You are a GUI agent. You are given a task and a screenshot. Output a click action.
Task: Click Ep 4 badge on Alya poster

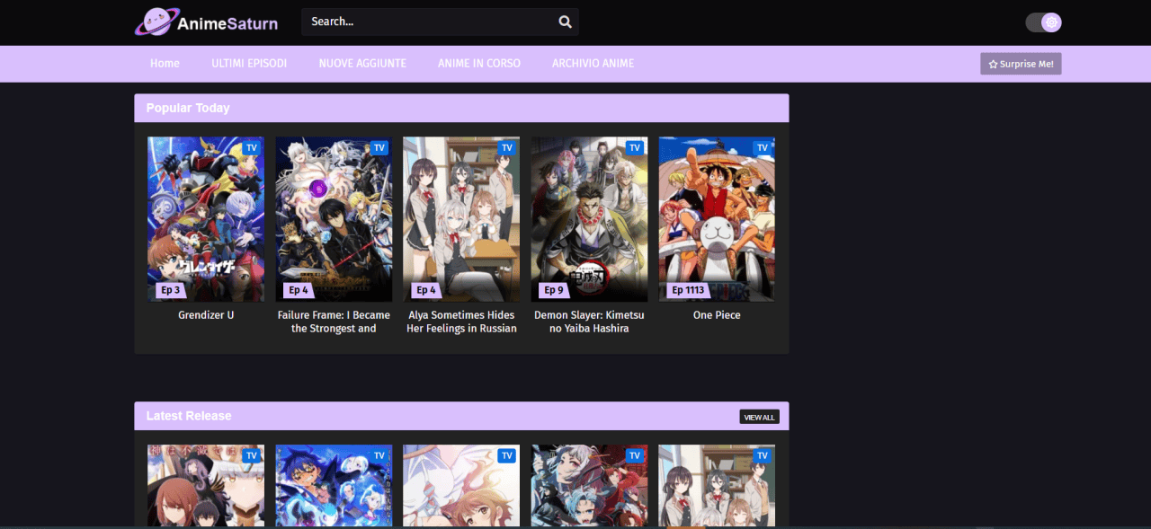point(425,290)
